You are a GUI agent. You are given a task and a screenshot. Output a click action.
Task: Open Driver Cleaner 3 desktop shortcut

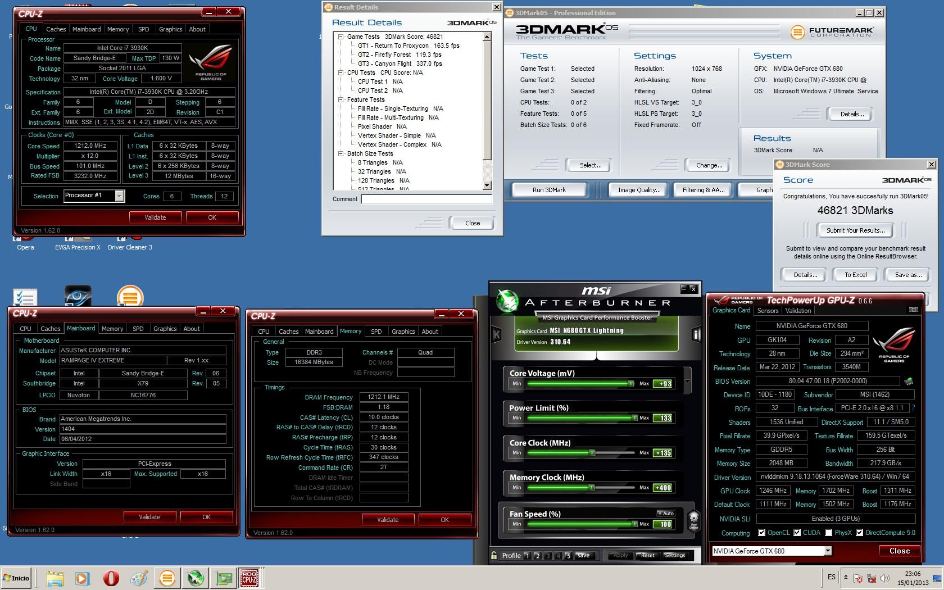pyautogui.click(x=130, y=242)
